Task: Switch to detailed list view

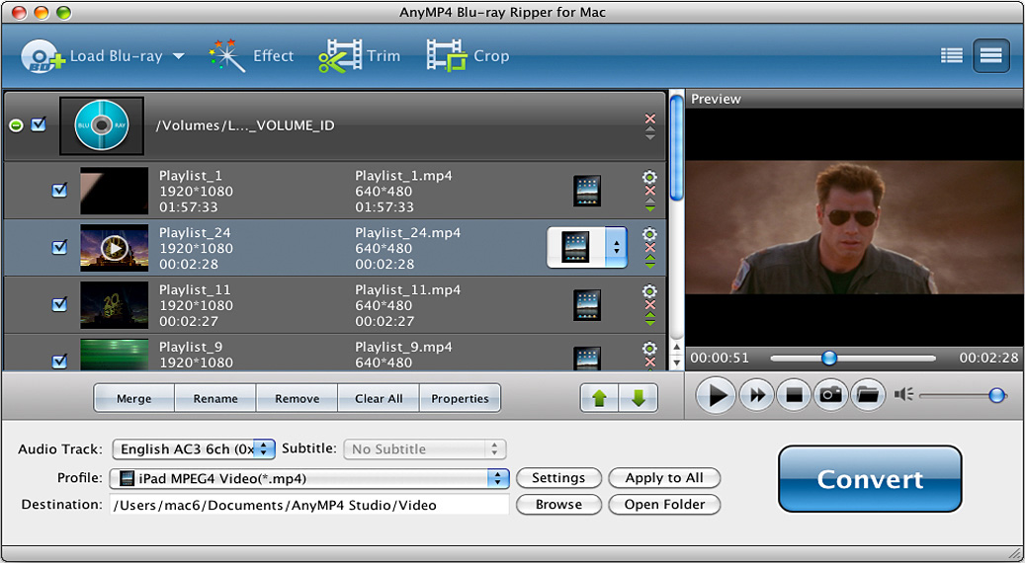Action: point(991,55)
